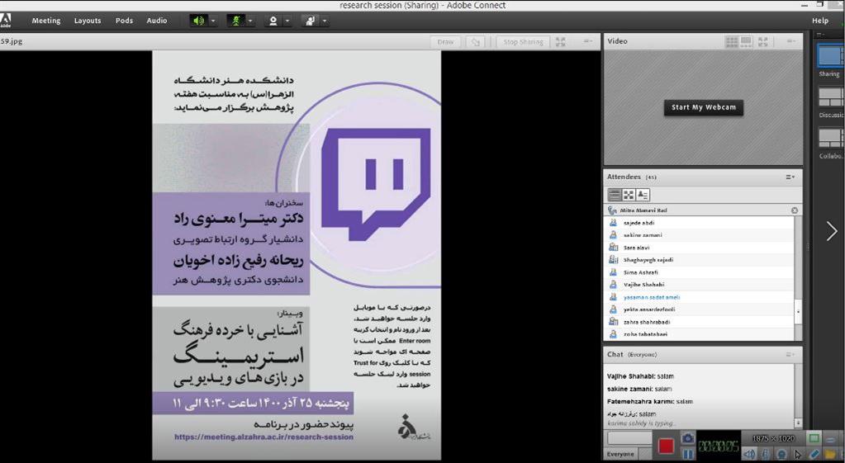Select the Everyone chat tab
845x463 pixels.
tap(620, 455)
